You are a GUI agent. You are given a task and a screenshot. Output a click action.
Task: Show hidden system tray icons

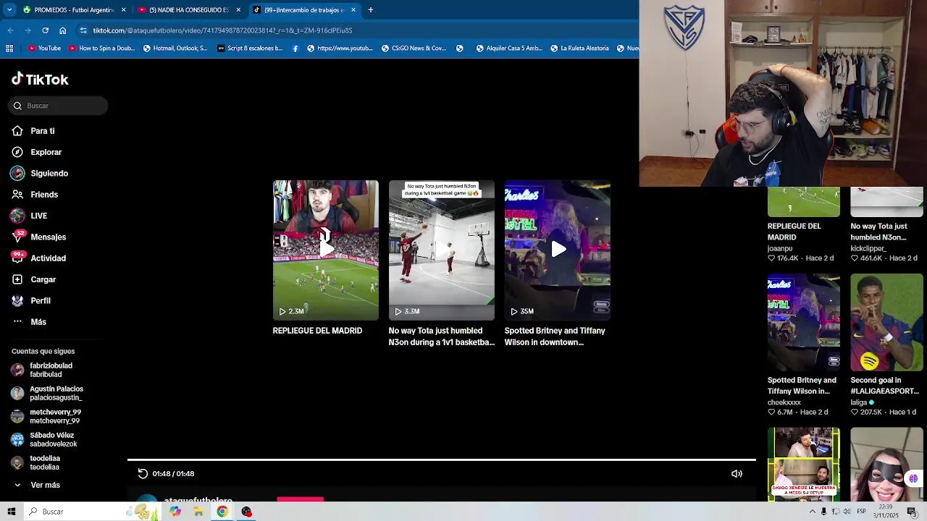click(x=813, y=512)
